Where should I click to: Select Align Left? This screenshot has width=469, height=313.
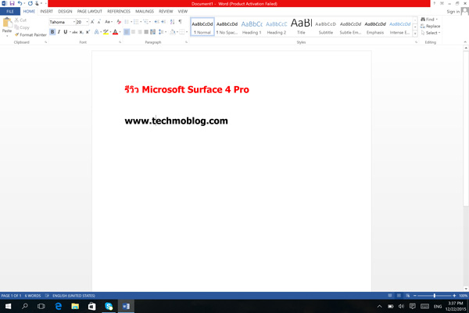coord(127,32)
